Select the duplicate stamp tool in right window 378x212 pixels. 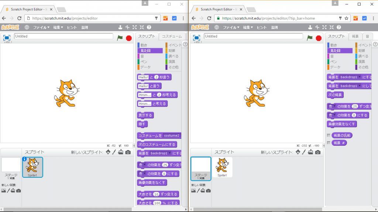310,27
